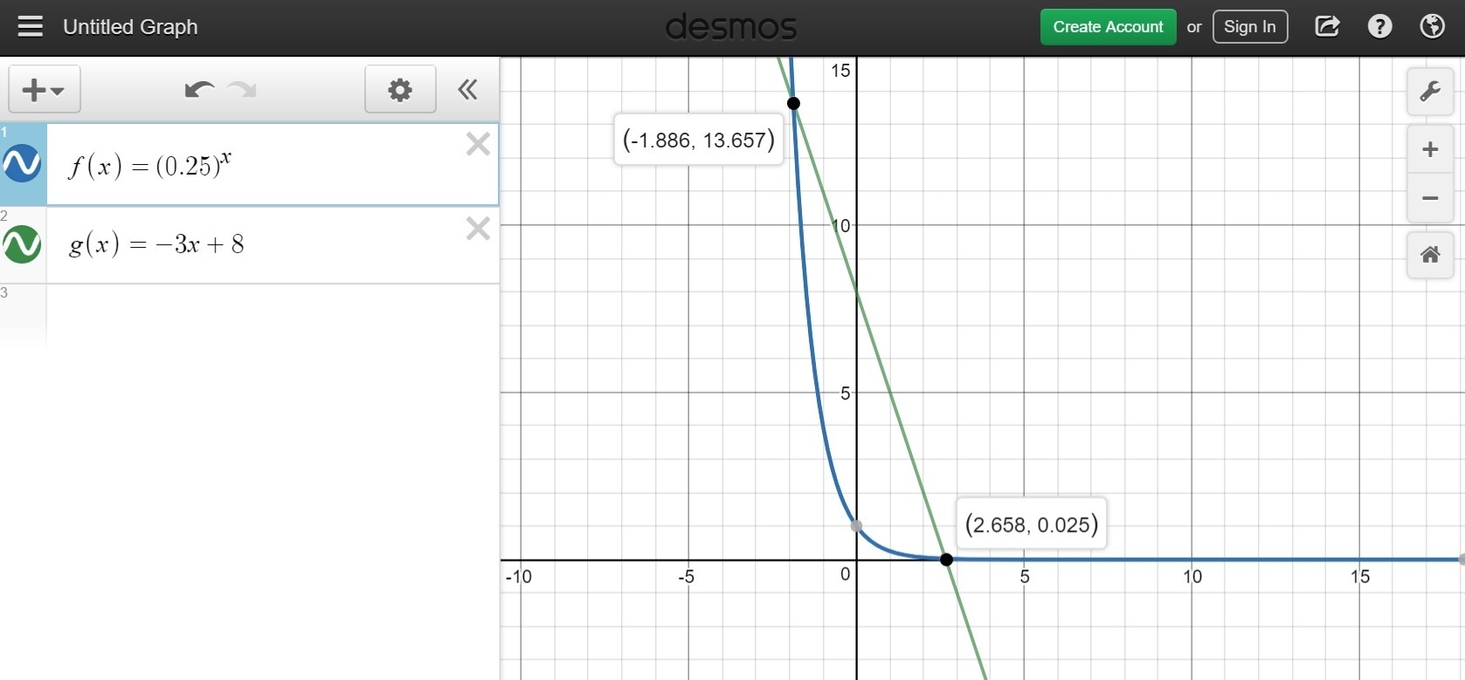This screenshot has height=680, width=1465.
Task: Toggle visibility of f(x) blue curve
Action: (x=22, y=163)
